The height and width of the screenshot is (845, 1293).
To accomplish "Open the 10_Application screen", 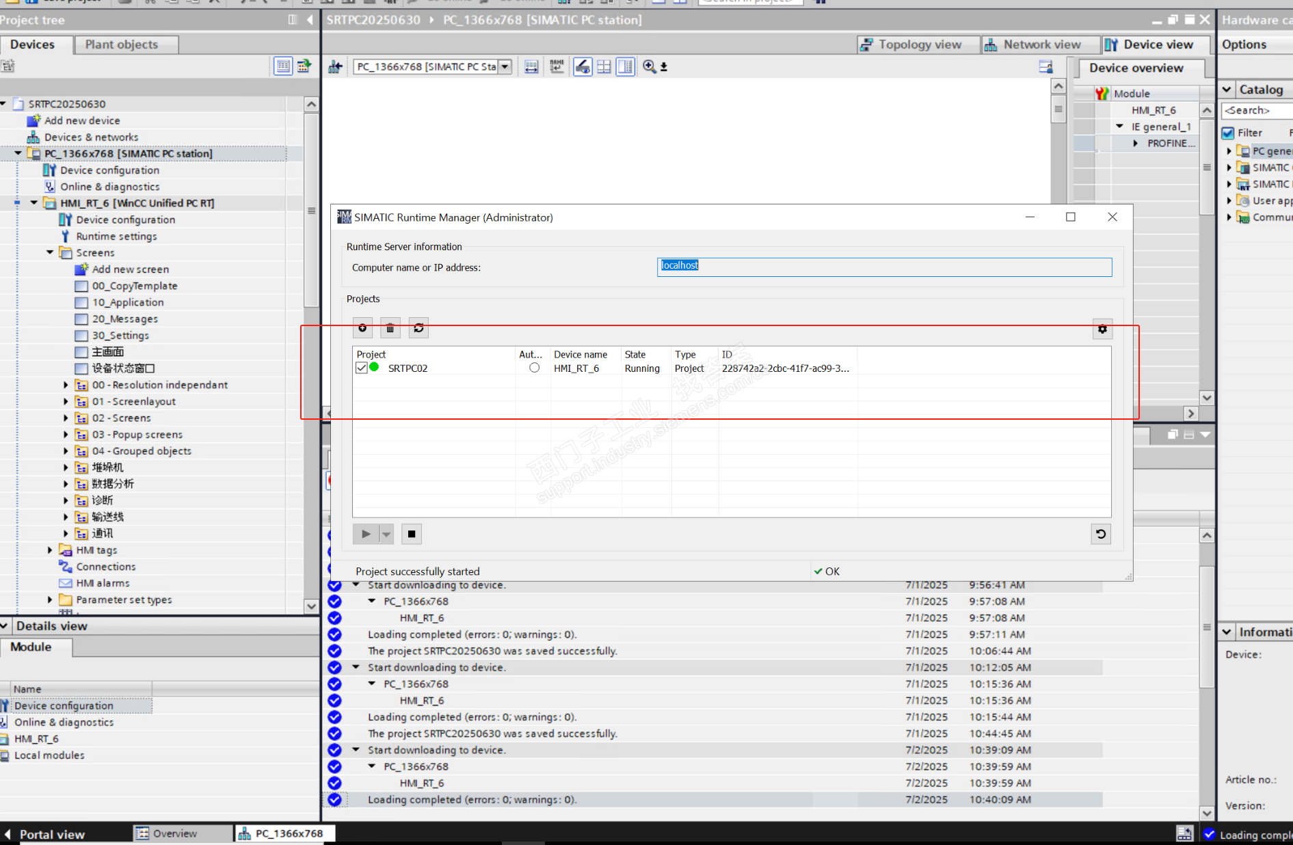I will 128,302.
